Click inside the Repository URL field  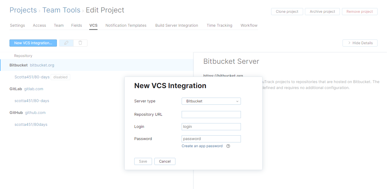[x=211, y=114]
